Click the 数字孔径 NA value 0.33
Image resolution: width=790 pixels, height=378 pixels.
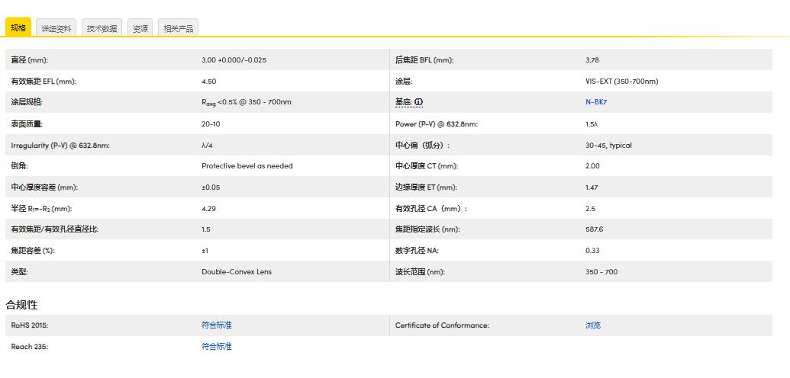pos(592,251)
